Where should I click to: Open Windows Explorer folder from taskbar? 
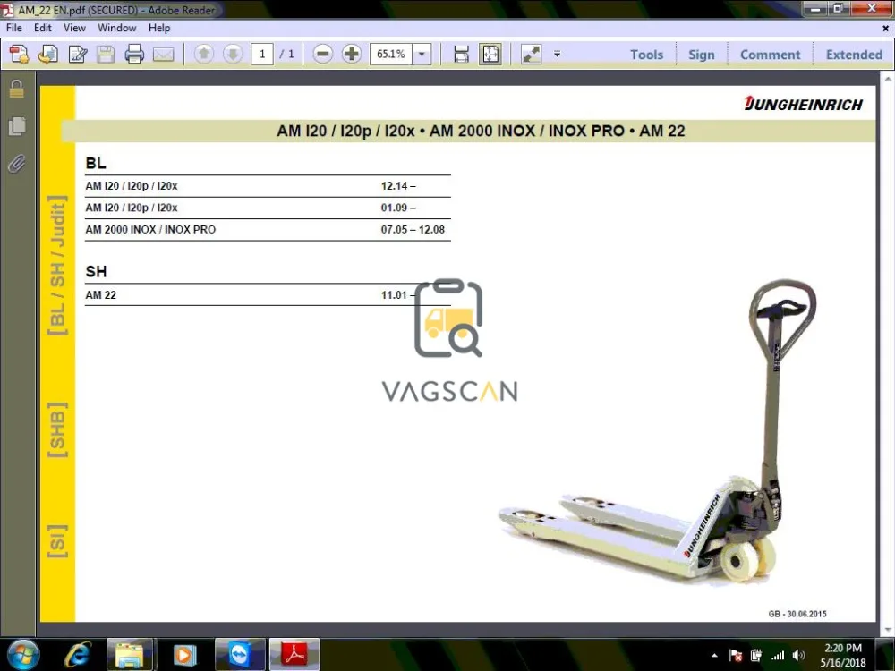130,655
